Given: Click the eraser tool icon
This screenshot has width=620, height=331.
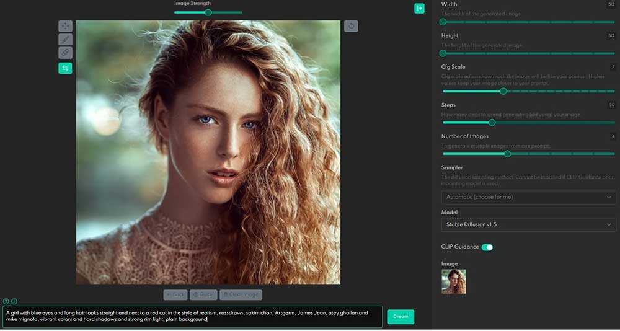Looking at the screenshot, I should [x=65, y=53].
